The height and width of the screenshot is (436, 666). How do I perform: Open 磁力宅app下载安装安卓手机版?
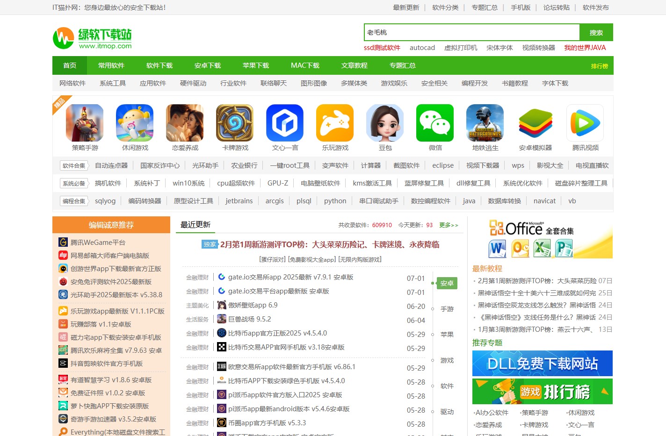click(116, 337)
